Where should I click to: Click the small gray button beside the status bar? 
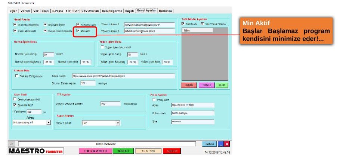click(11, 144)
